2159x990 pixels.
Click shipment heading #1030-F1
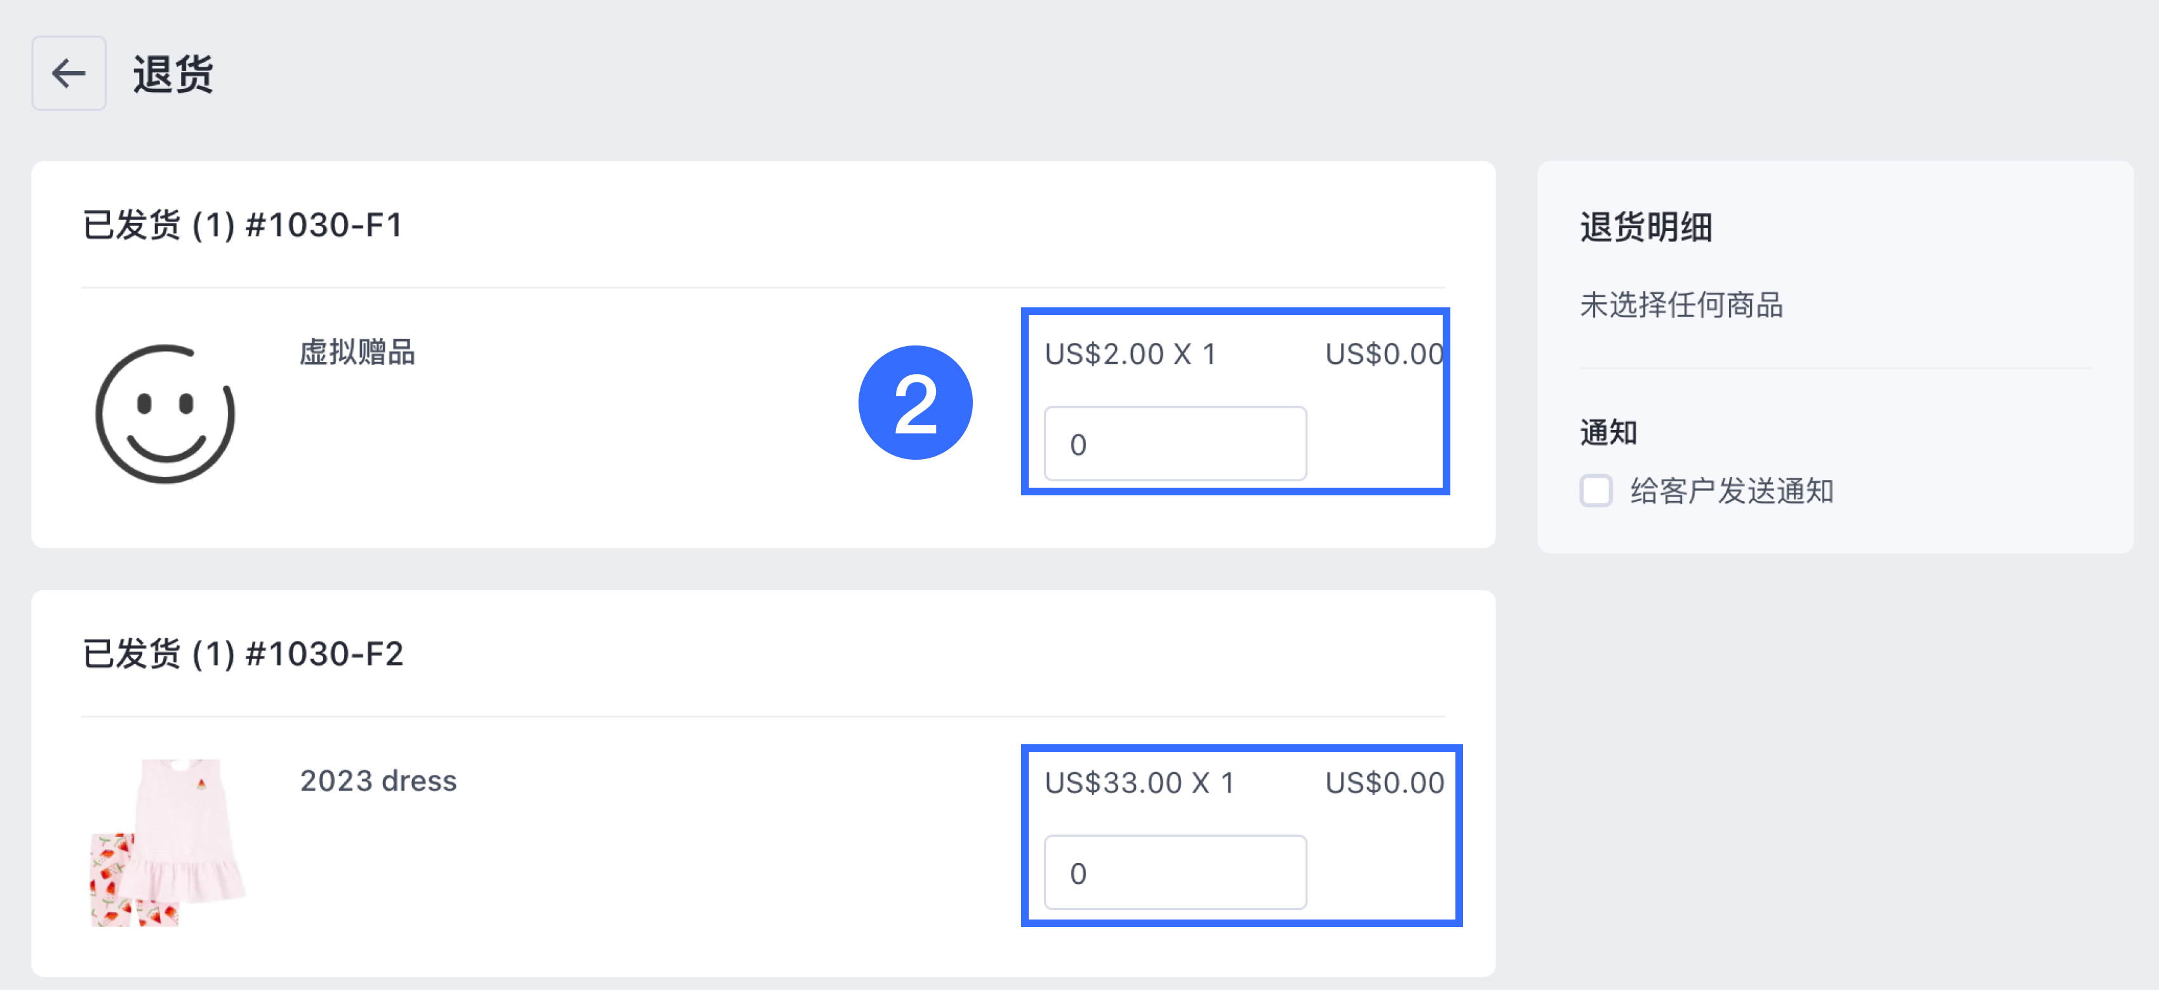point(243,225)
